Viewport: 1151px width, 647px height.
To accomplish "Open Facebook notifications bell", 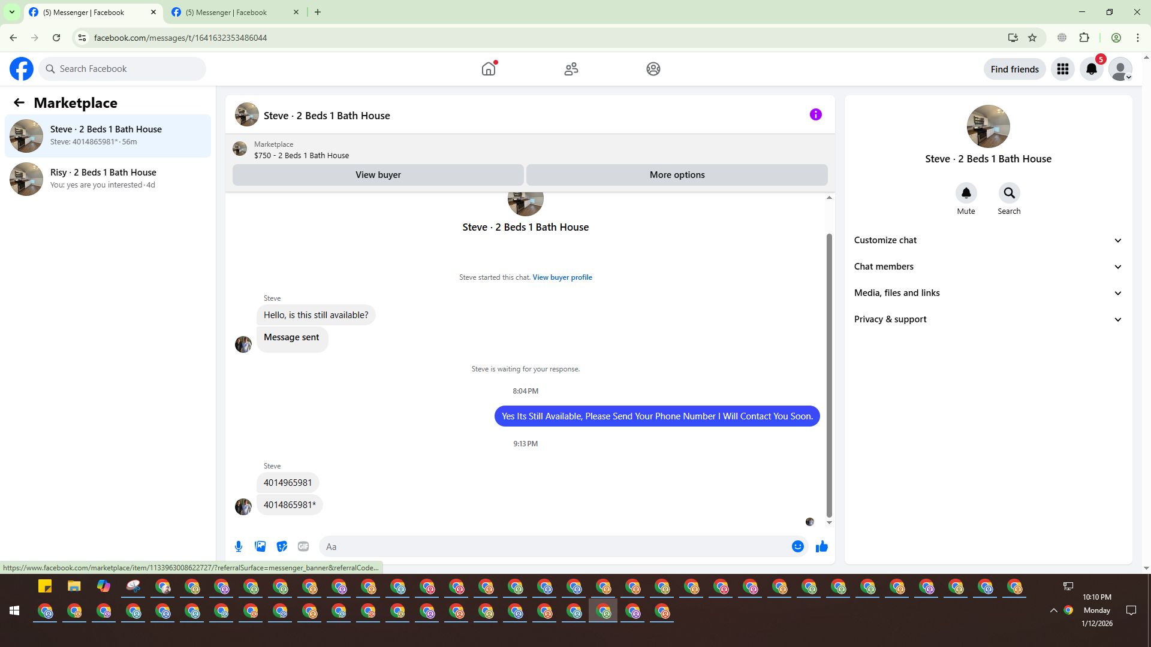I will [1091, 69].
